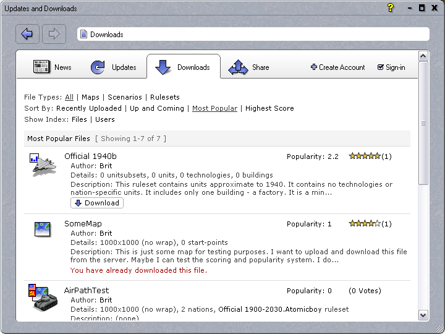Click the Official 1940b jet ruleset icon
Screen dimensions: 445x334
[43, 165]
